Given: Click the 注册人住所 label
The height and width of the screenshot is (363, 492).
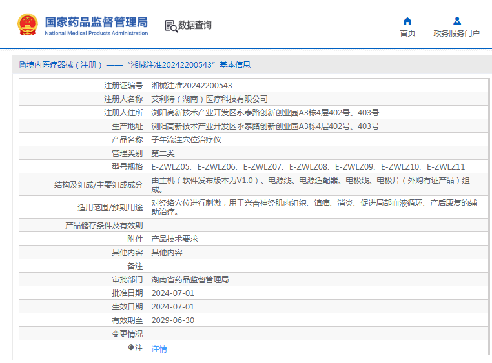Looking at the screenshot, I should [123, 112].
